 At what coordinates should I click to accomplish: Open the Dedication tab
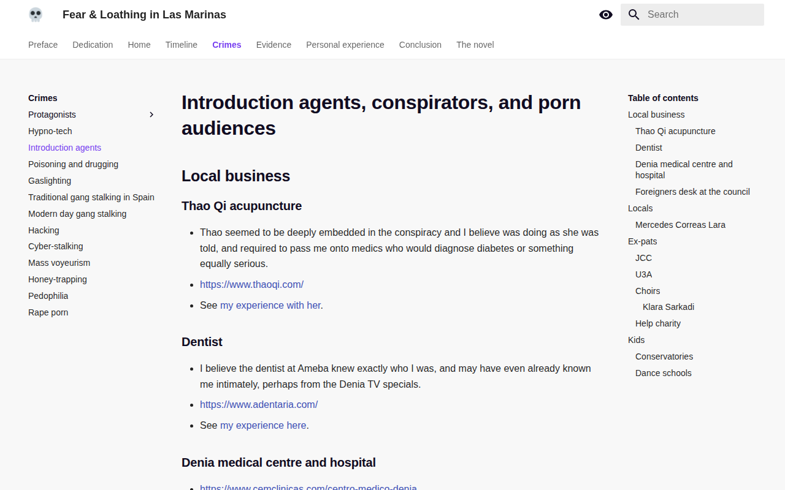click(93, 45)
